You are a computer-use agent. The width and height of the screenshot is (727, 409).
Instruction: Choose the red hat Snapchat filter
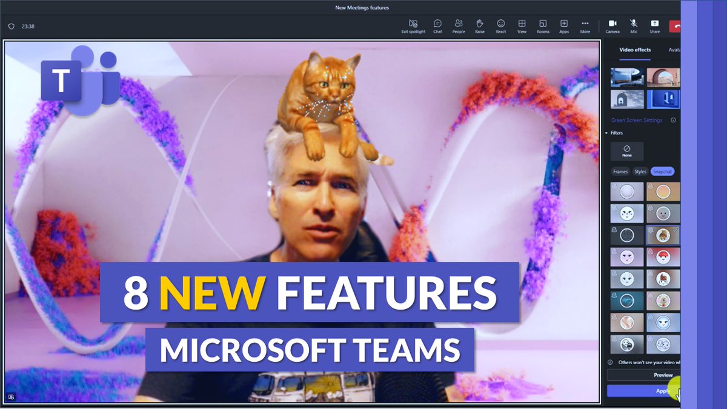coord(663,257)
